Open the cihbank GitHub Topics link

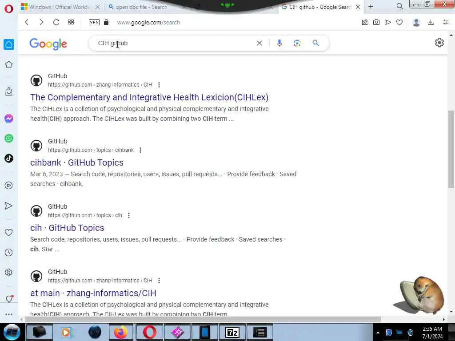click(77, 163)
